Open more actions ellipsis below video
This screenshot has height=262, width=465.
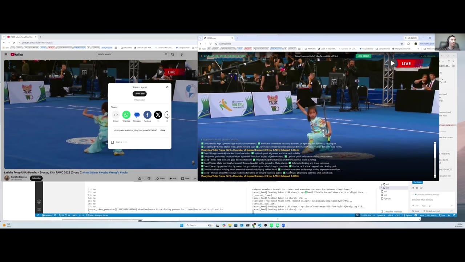coord(195,178)
